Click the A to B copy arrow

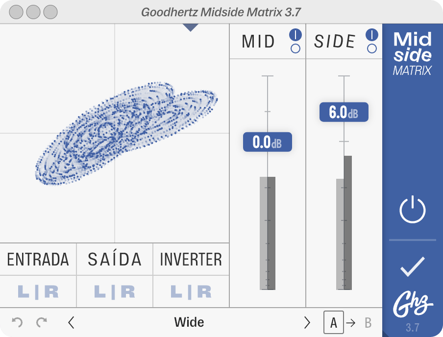point(351,323)
